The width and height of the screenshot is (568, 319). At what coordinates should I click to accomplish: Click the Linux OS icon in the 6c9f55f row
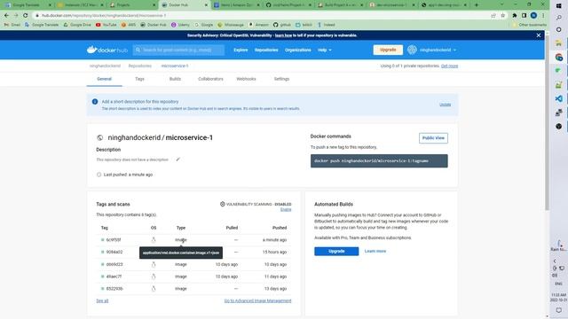point(154,240)
